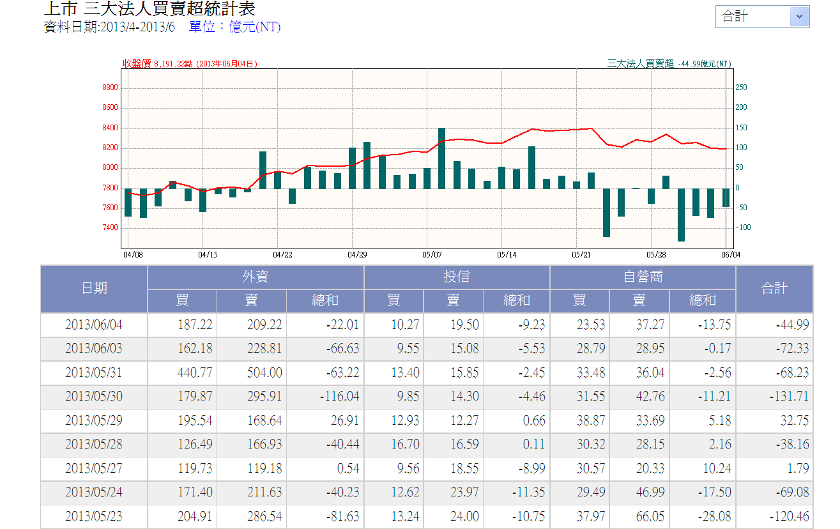Click the 單位：億元(NT) label
The image size is (840, 529).
coord(234,27)
